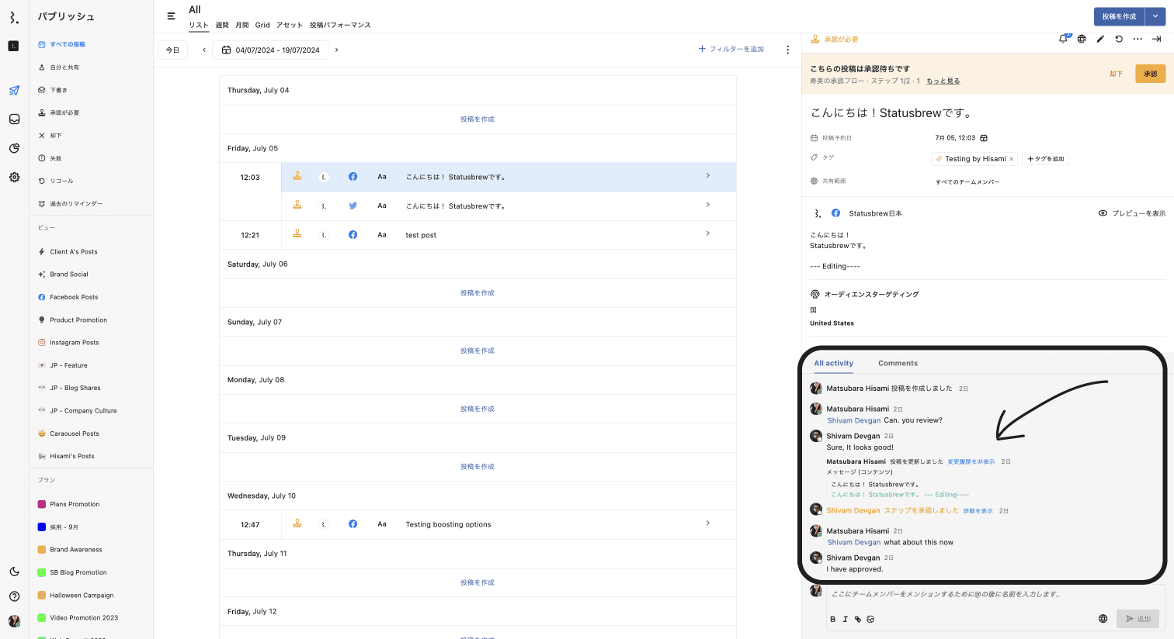Toggle dark mode moon icon
Screen dimensions: 1174x639
click(x=14, y=572)
